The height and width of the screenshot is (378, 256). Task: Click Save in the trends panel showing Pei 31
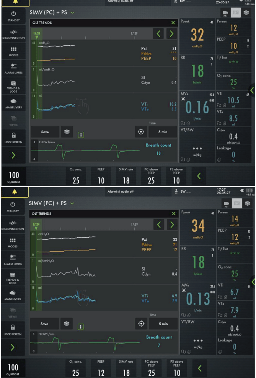coord(45,131)
